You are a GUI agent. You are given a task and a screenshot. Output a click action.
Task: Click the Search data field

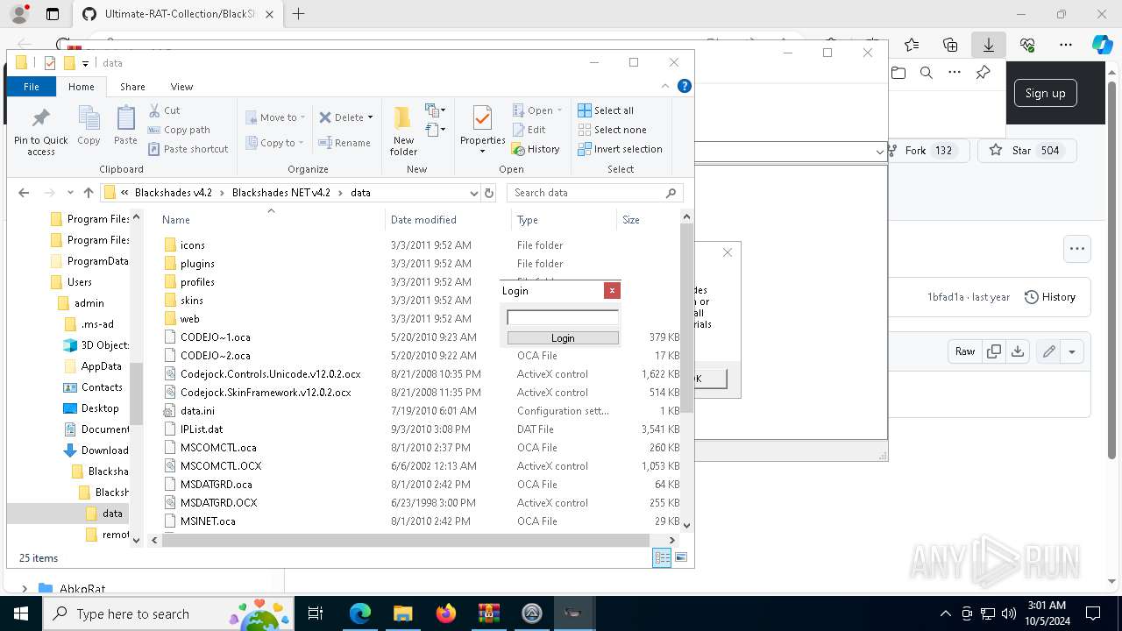[x=594, y=193]
